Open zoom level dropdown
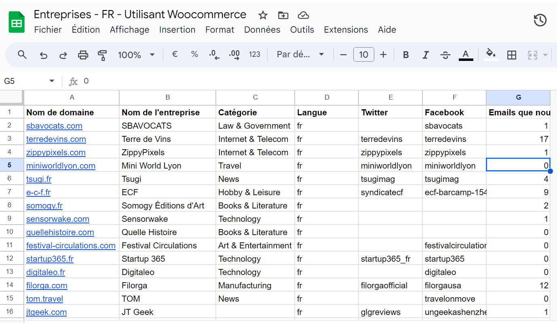The height and width of the screenshot is (323, 557). click(137, 55)
